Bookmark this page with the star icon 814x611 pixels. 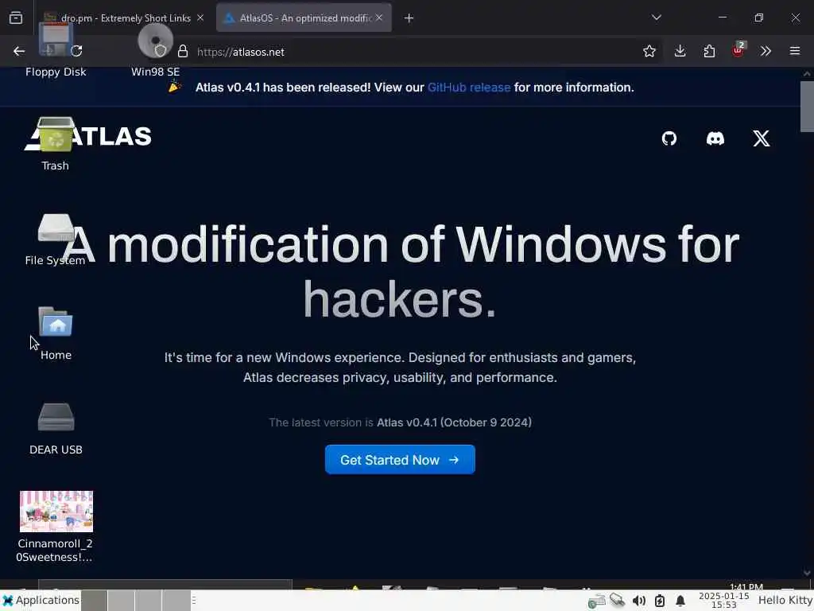(x=649, y=51)
